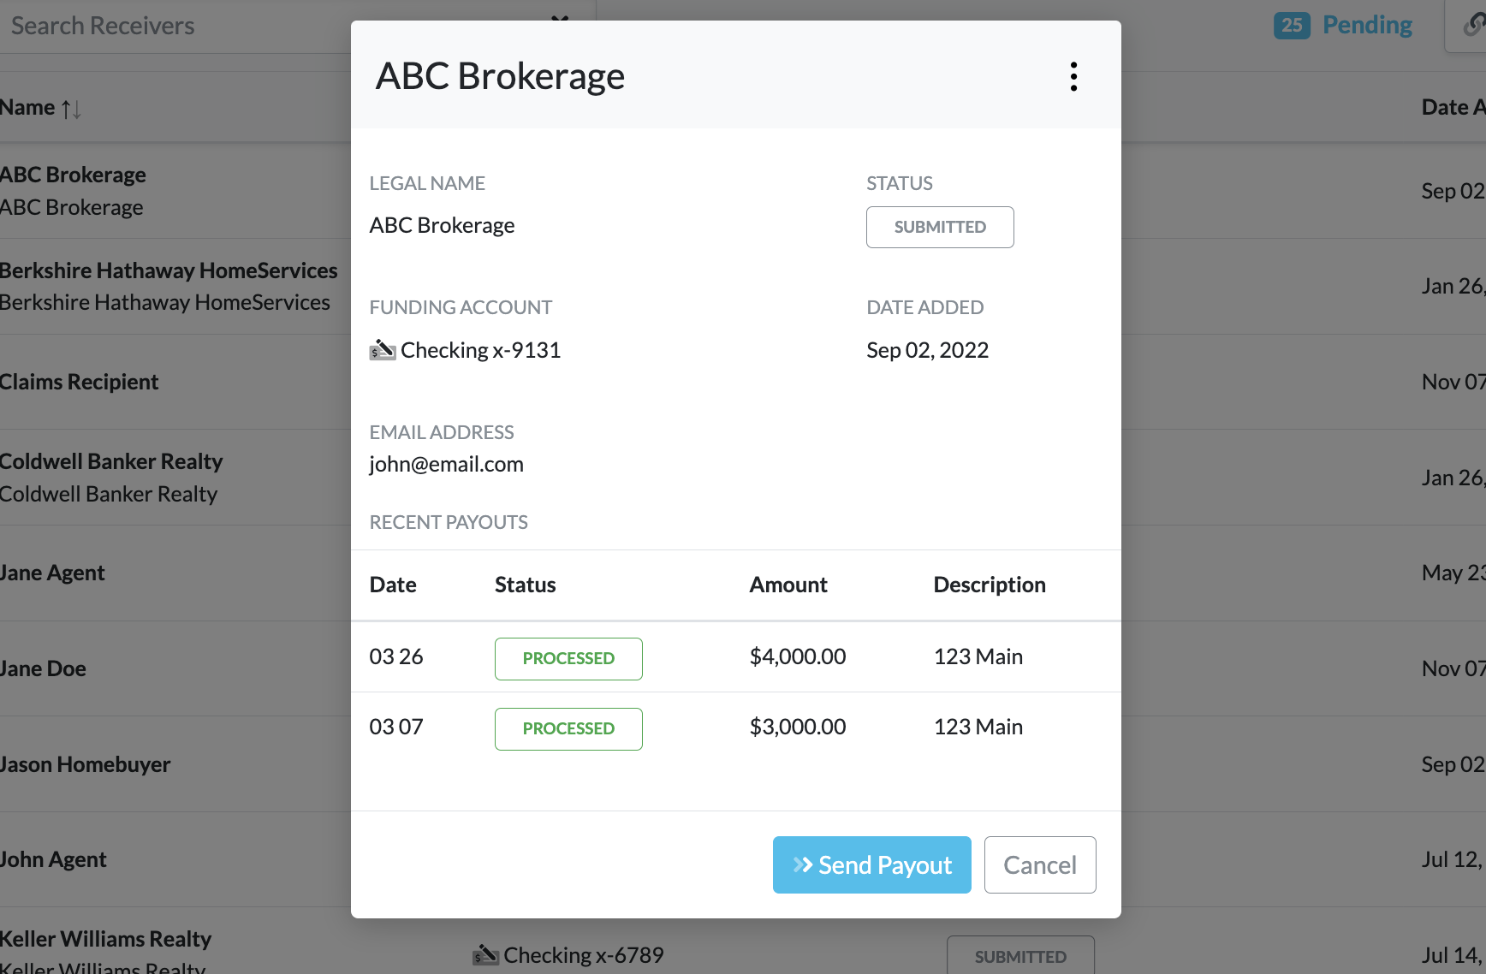Click the double-arrow icon inside Send Payout
This screenshot has width=1486, height=974.
(x=801, y=864)
